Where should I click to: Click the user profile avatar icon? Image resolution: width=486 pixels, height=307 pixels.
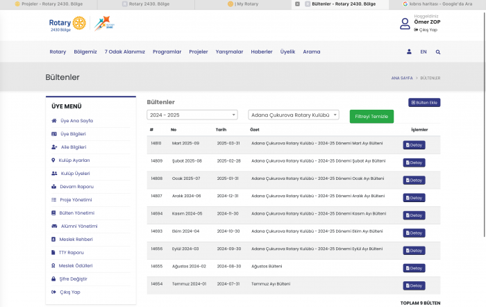(405, 24)
